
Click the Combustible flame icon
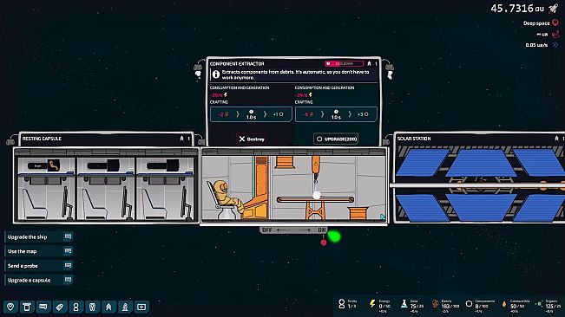(503, 304)
